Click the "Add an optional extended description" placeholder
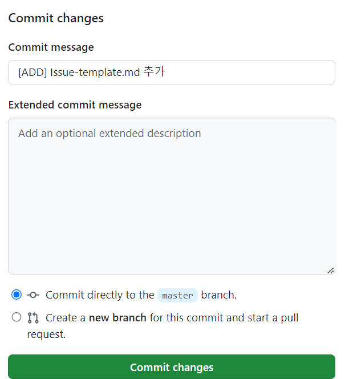Viewport: 345px width, 379px height. click(109, 134)
